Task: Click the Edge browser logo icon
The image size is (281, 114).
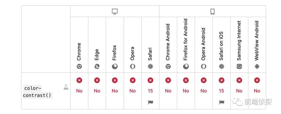Action: pos(97,67)
